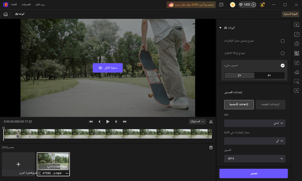Open the cloud task button المهمة السحابية

coord(290,14)
